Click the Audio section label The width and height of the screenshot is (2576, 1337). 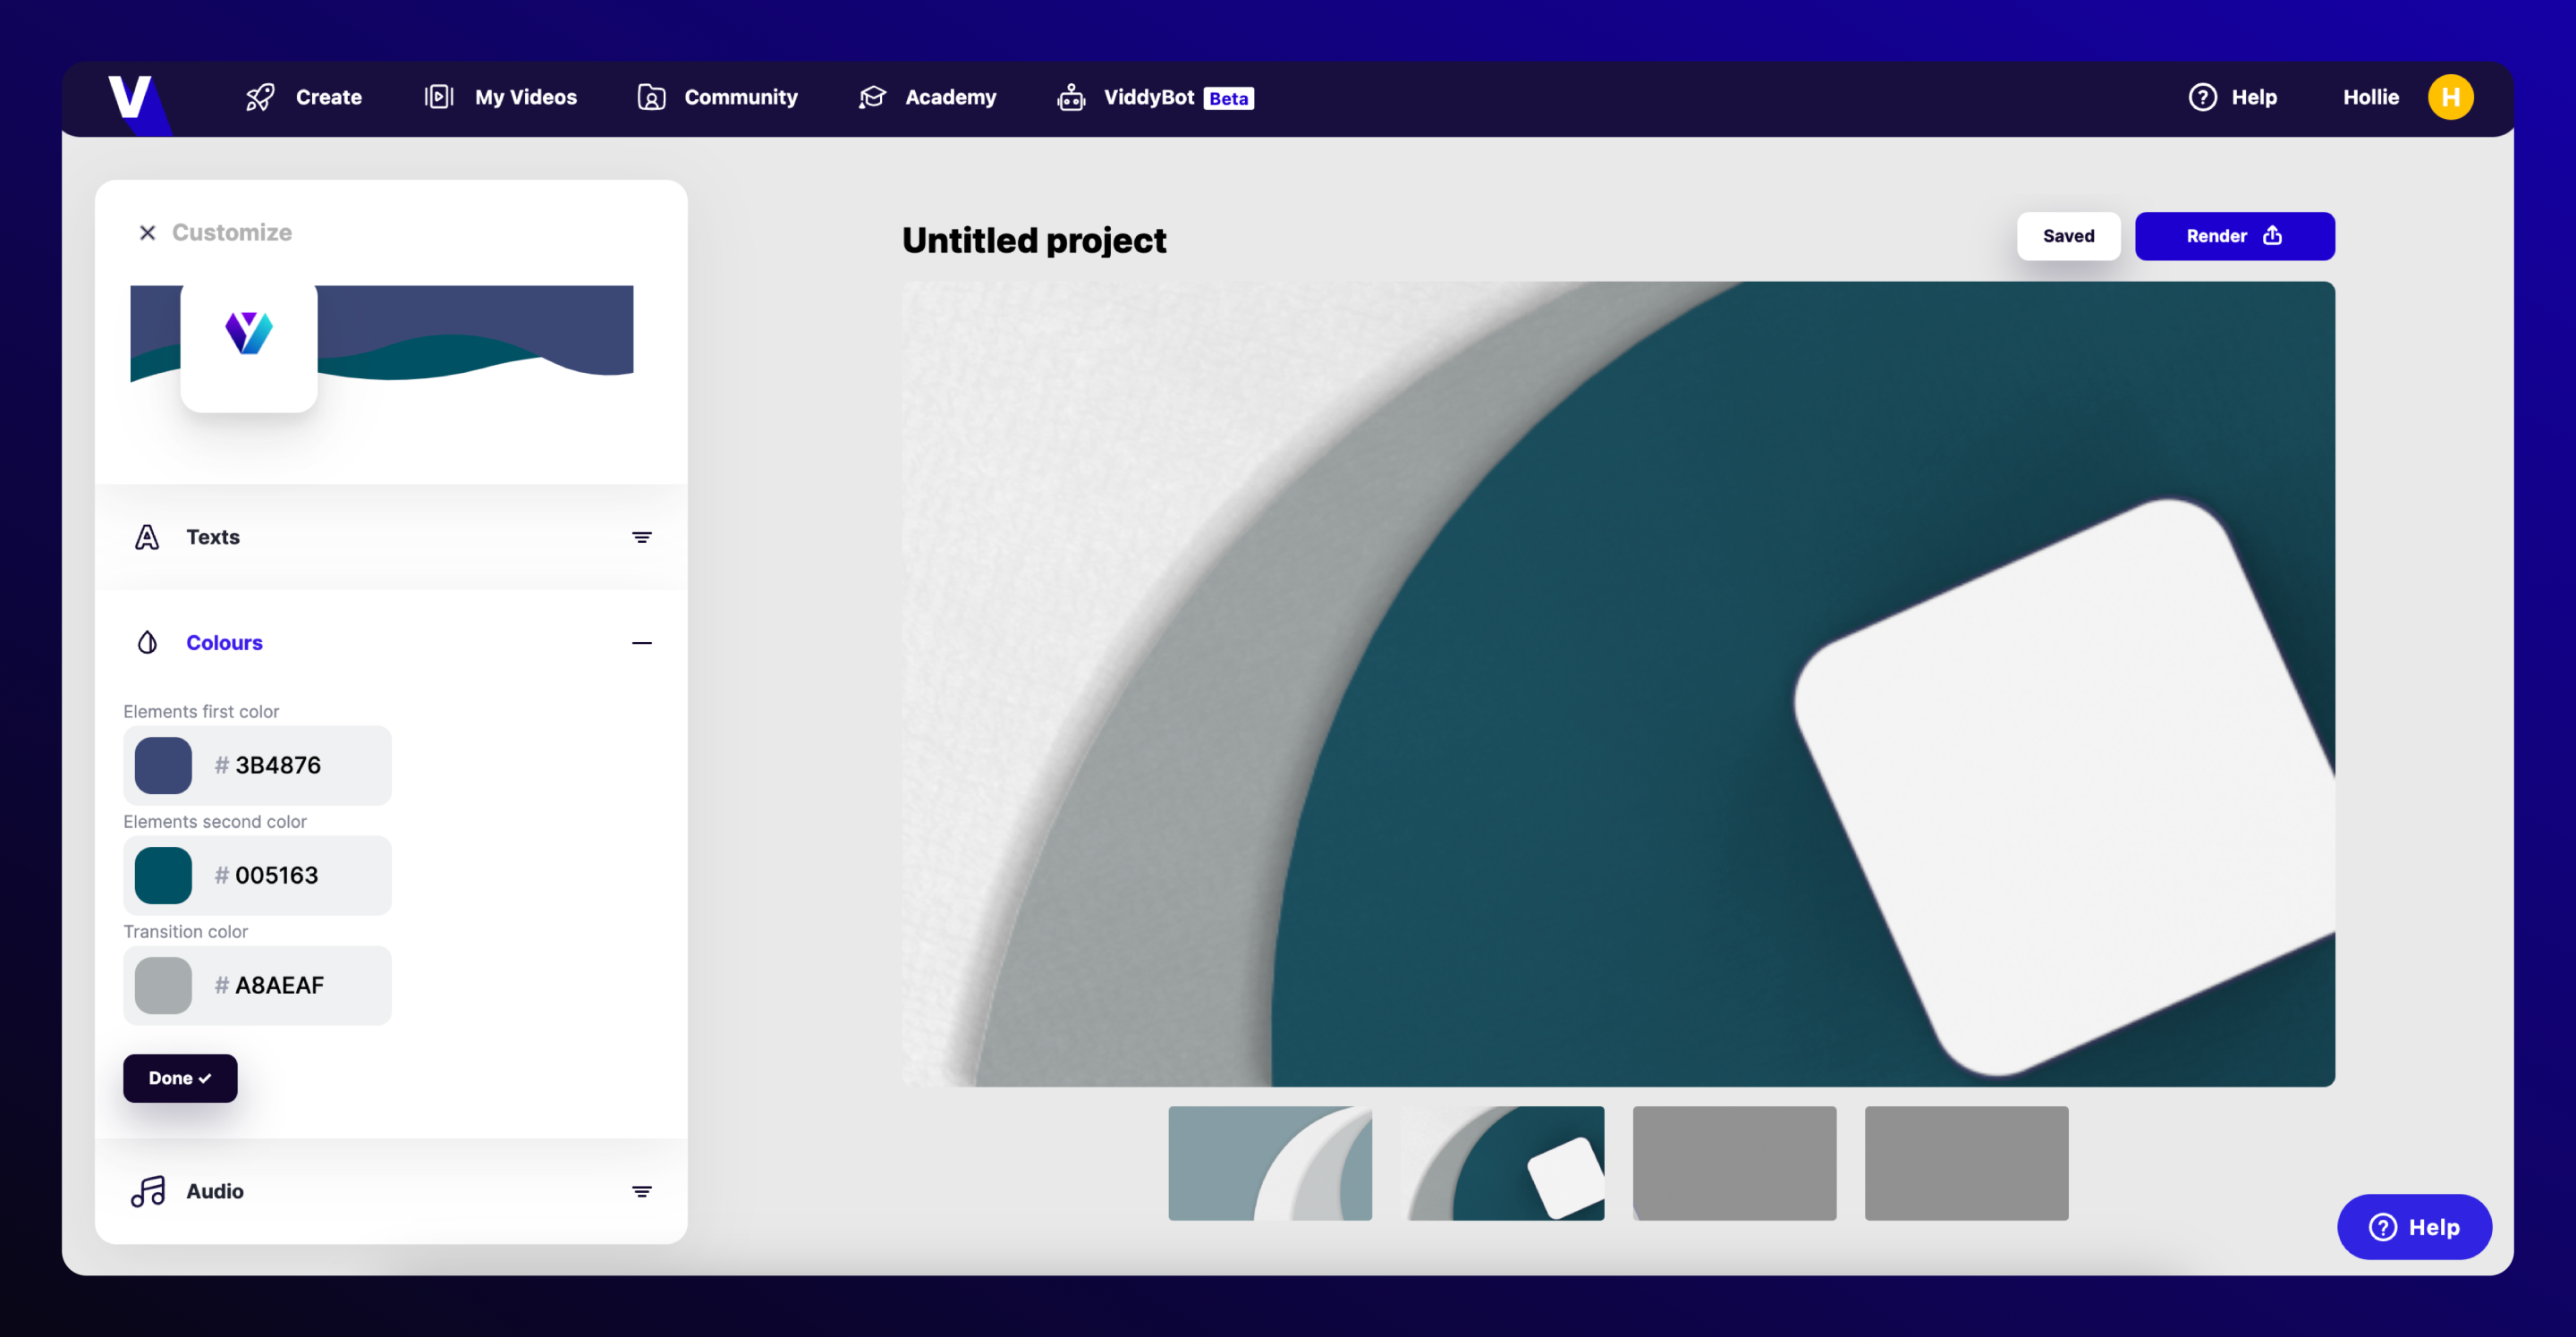coord(215,1192)
